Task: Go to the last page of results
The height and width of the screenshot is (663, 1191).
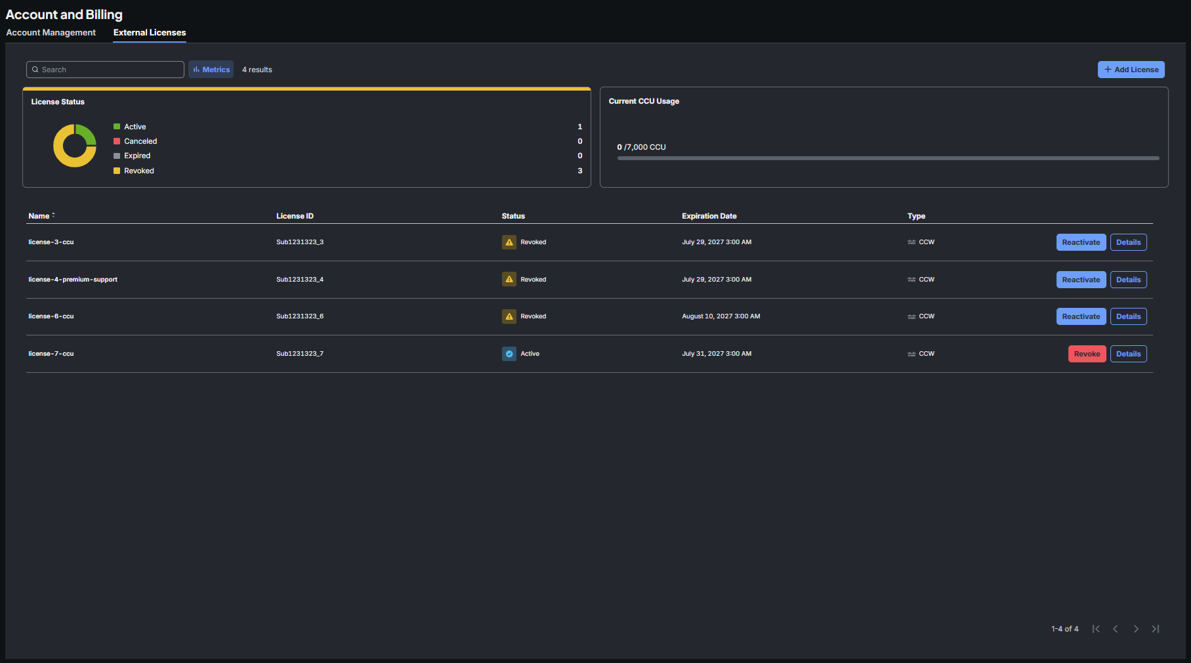Action: (x=1156, y=629)
